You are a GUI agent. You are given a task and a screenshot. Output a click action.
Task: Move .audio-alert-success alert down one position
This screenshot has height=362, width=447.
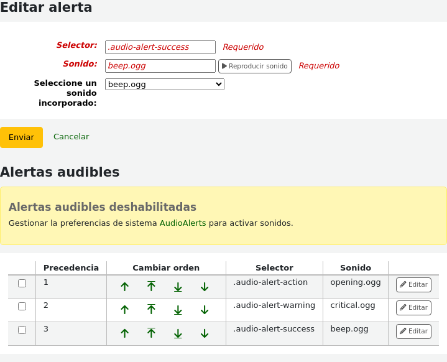(x=205, y=333)
